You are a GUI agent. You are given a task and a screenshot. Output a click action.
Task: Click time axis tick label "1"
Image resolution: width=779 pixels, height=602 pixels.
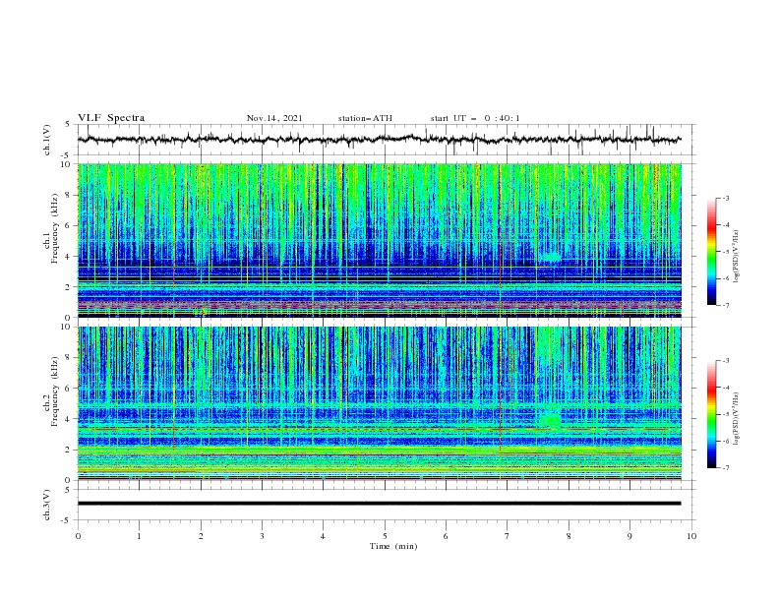139,536
